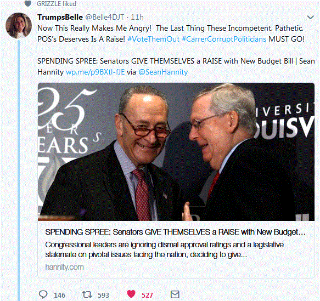The image size is (320, 301).
Task: Open the wp.me/p9BXtl-fJE short link
Action: tap(96, 72)
